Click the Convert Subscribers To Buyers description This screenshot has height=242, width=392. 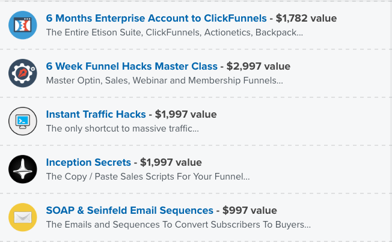pyautogui.click(x=178, y=225)
